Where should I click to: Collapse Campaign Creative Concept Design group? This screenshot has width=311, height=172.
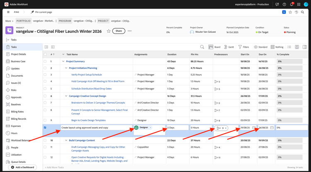[x=66, y=96]
